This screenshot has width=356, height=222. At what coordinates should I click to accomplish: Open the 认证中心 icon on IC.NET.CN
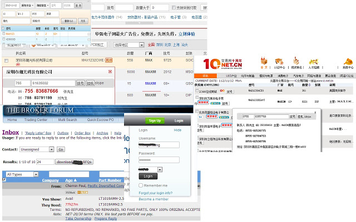279,62
